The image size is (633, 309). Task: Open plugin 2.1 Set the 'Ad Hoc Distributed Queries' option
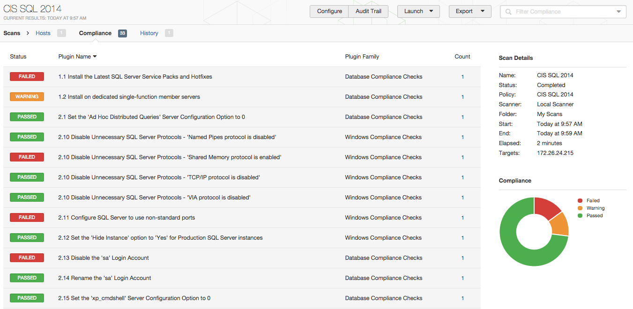151,117
